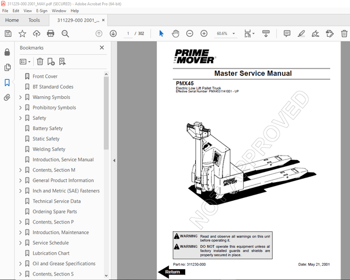The width and height of the screenshot is (350, 280).
Task: Click the trash delete icon in toolbar
Action: [x=344, y=33]
